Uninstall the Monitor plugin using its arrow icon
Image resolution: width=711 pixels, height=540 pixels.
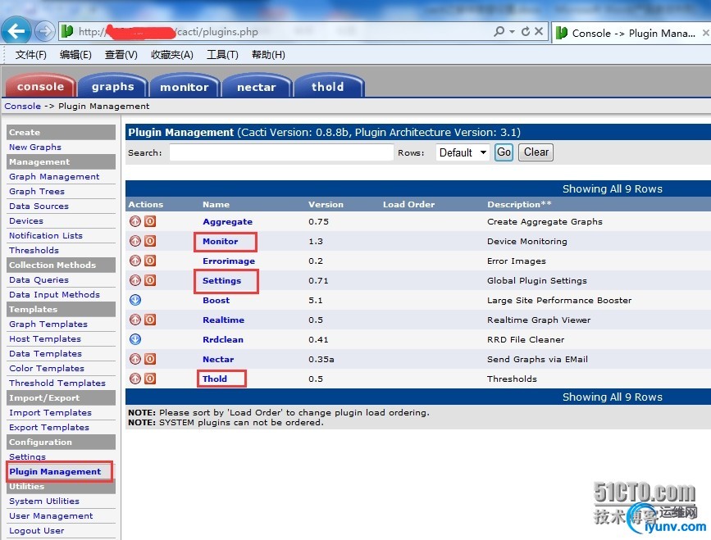pyautogui.click(x=135, y=241)
